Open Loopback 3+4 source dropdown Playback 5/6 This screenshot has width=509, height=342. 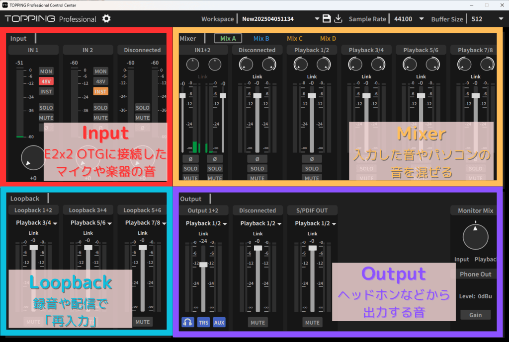pos(91,223)
